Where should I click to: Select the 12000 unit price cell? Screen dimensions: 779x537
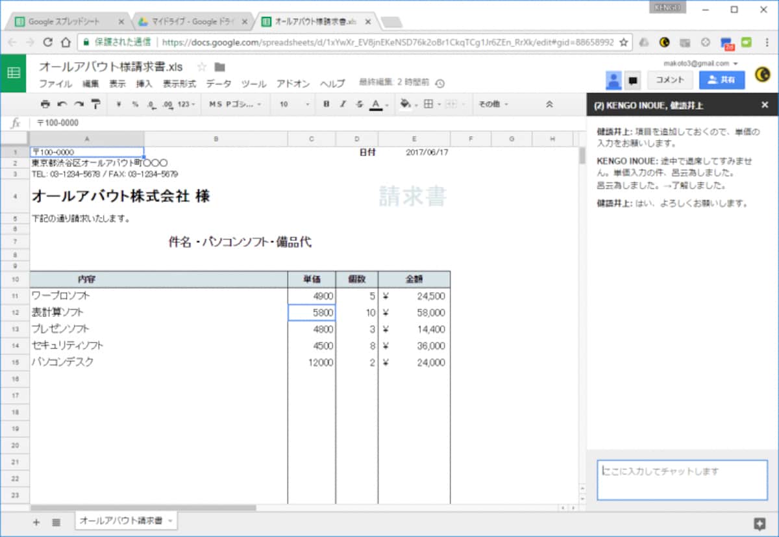coord(312,362)
